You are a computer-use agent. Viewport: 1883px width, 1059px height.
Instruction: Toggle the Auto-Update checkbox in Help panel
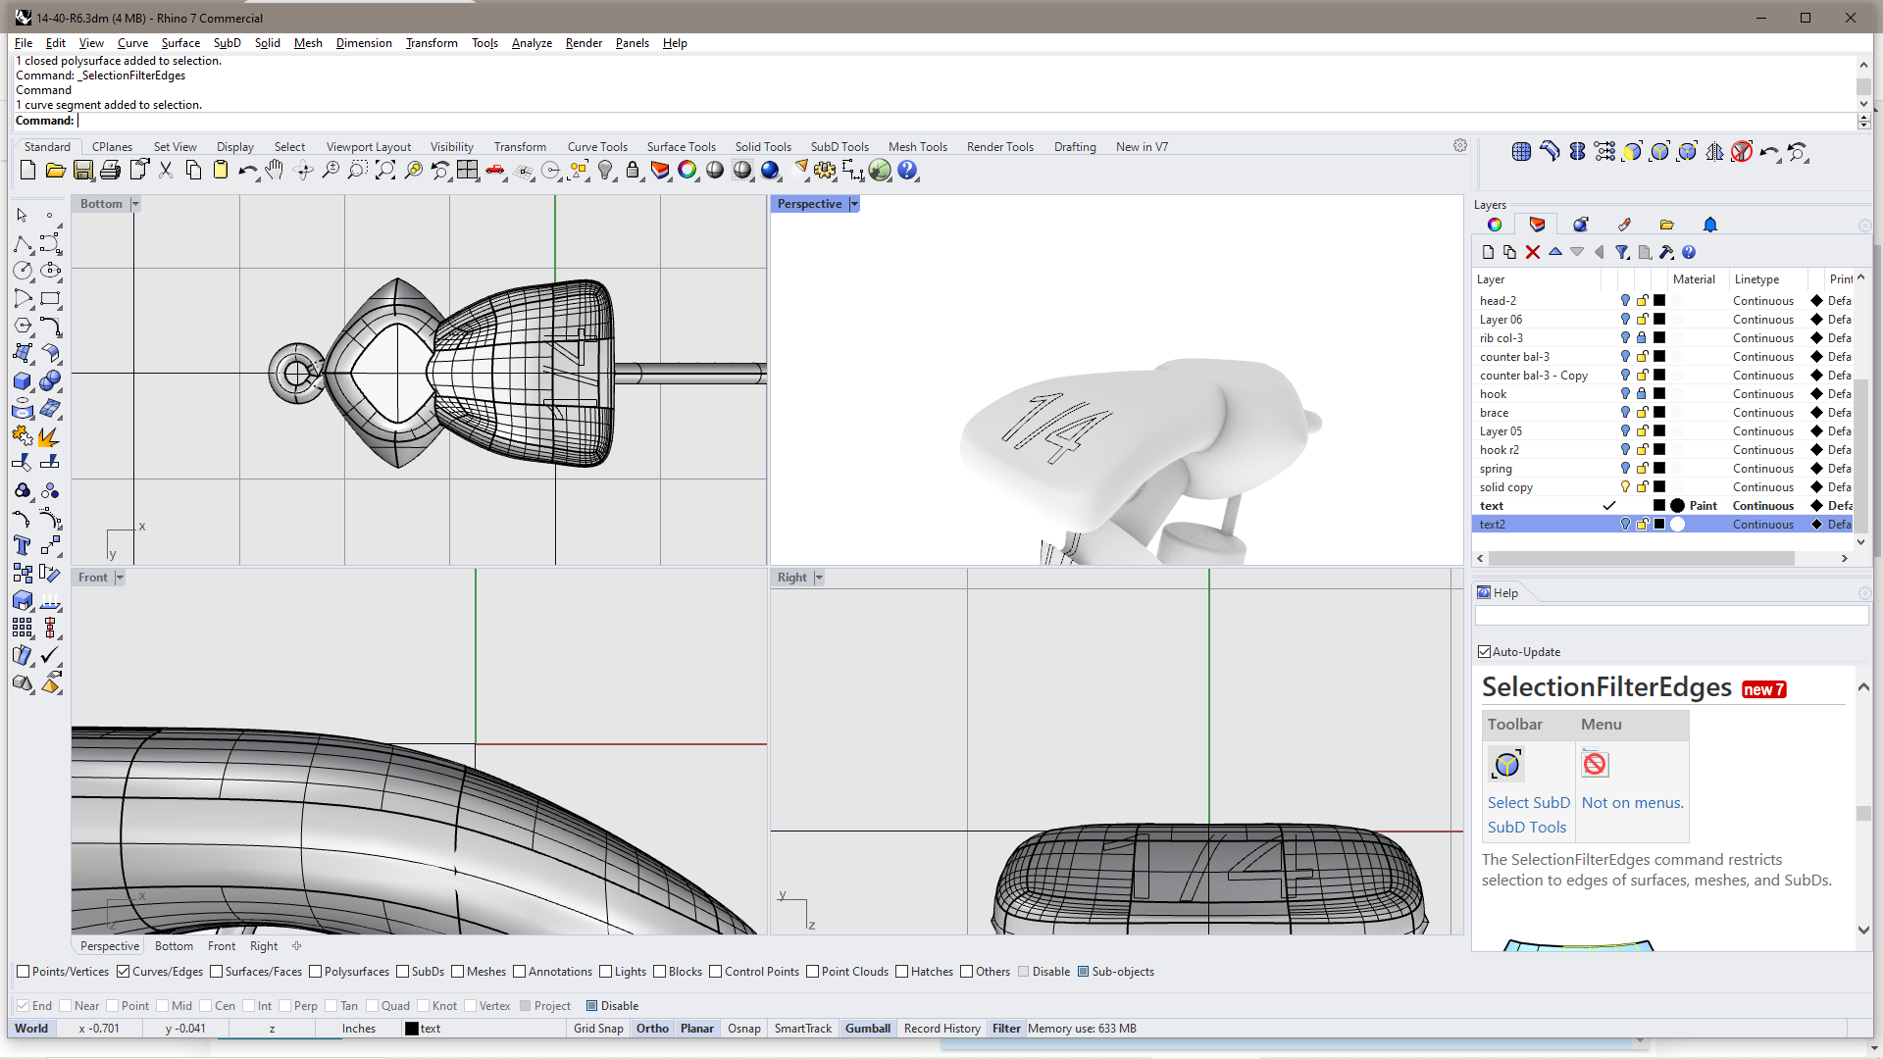pos(1484,652)
